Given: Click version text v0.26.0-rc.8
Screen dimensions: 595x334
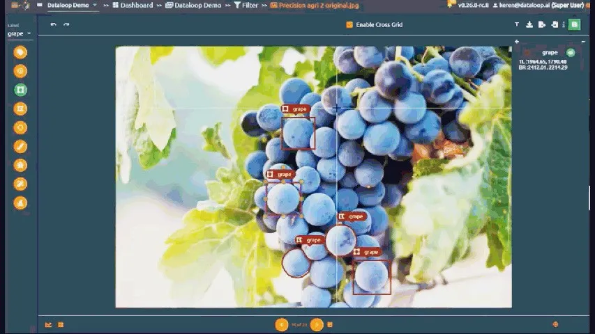Looking at the screenshot, I should (x=473, y=6).
